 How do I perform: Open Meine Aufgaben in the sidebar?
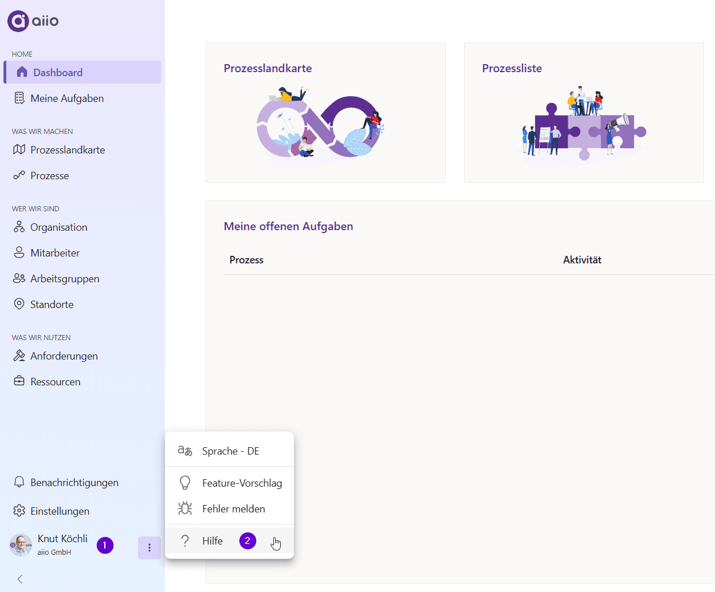(82, 98)
